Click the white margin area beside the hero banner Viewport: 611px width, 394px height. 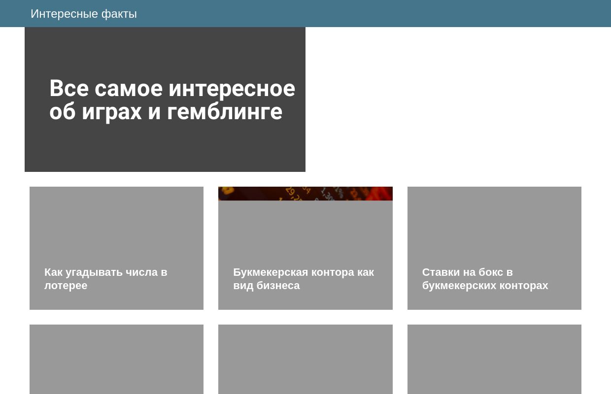443,98
